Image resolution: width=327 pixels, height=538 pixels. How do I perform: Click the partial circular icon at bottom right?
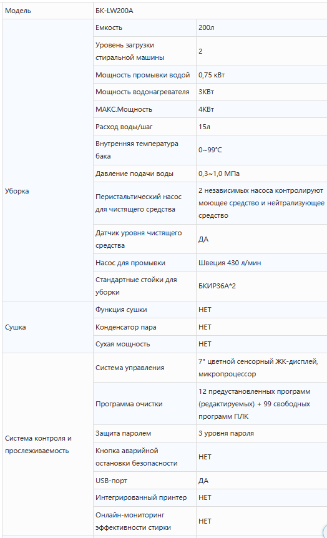pos(325,531)
